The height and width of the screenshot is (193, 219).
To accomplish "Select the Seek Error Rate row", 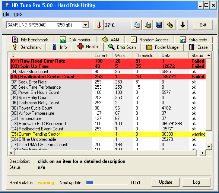I will [x=108, y=82].
